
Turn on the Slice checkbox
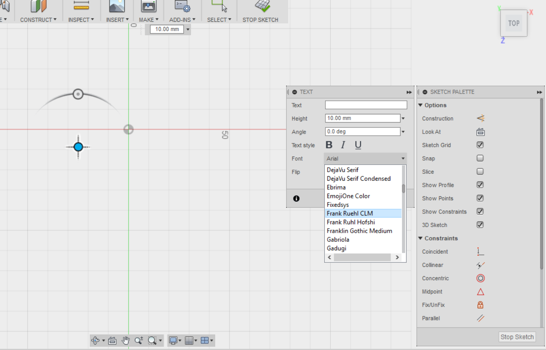[x=480, y=172]
